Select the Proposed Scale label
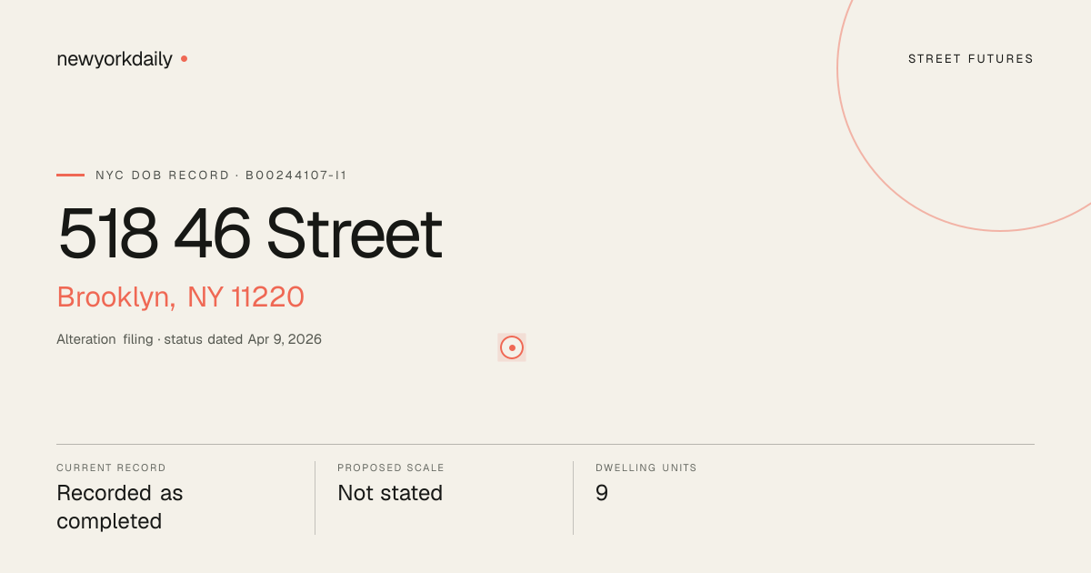Viewport: 1091px width, 573px height. click(391, 467)
